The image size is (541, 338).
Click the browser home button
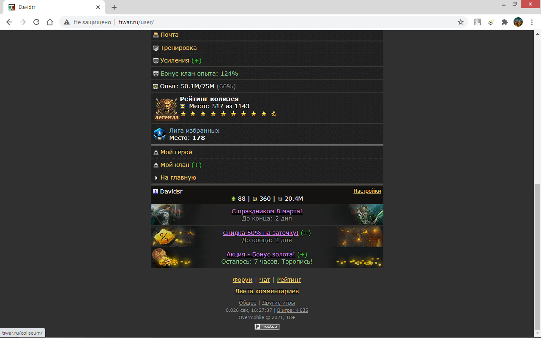pyautogui.click(x=50, y=22)
